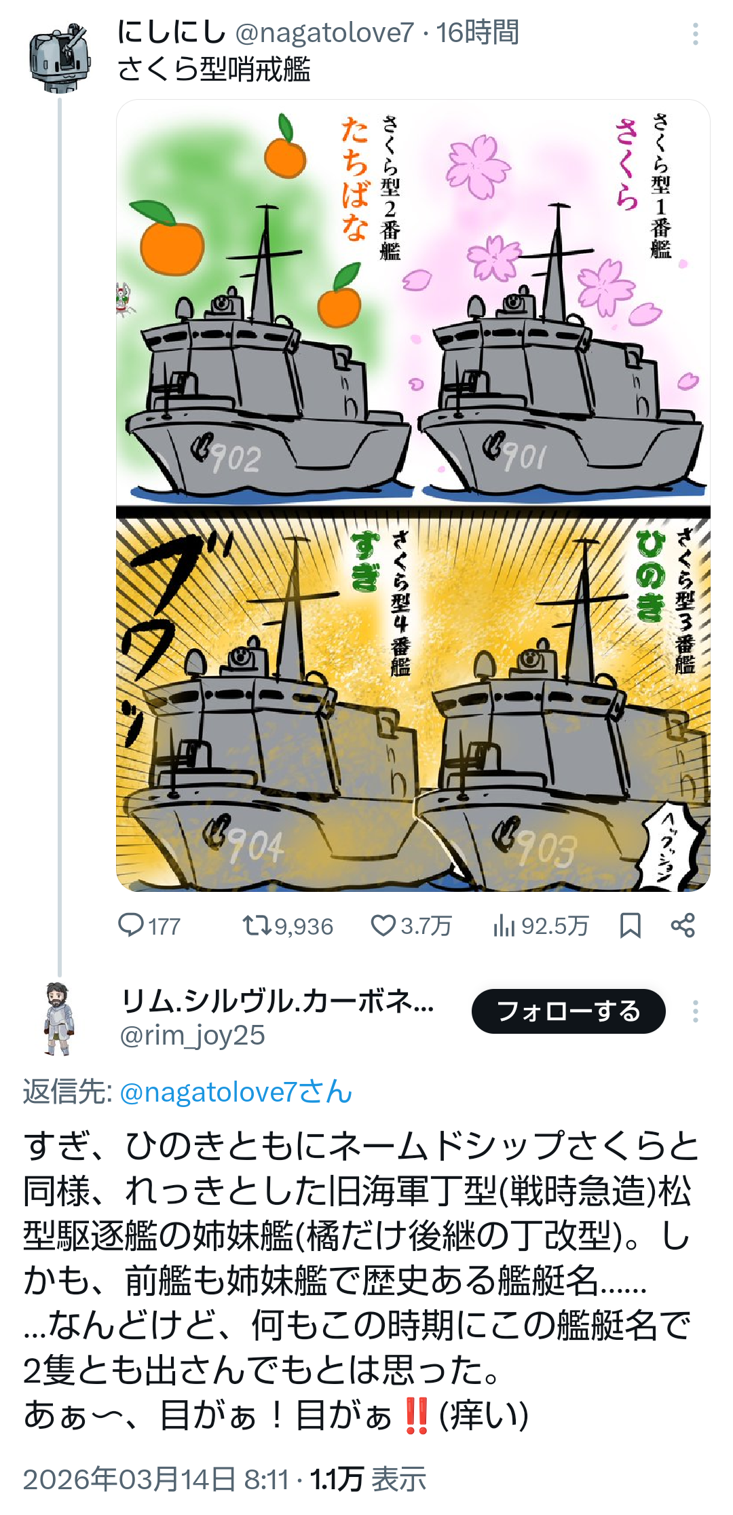The image size is (733, 1515).
Task: Open the @rim_joy25 handle
Action: point(192,1035)
